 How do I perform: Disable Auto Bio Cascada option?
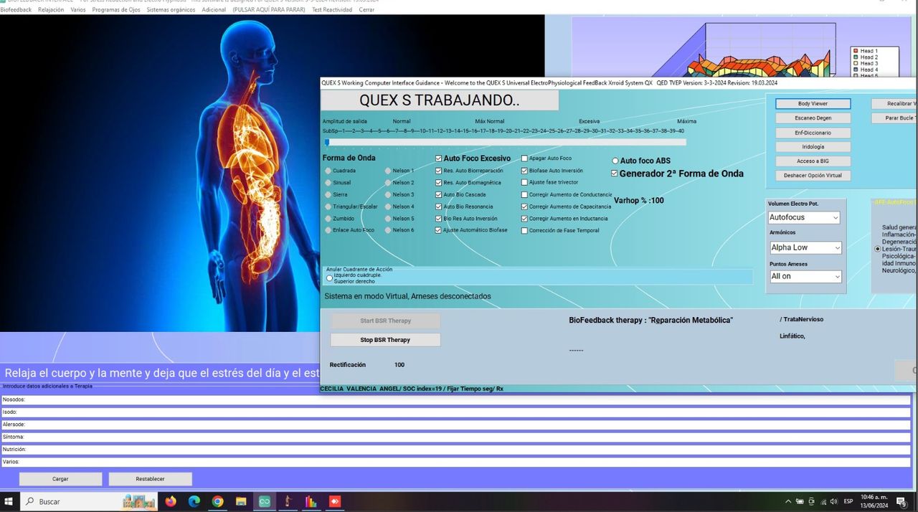point(439,195)
